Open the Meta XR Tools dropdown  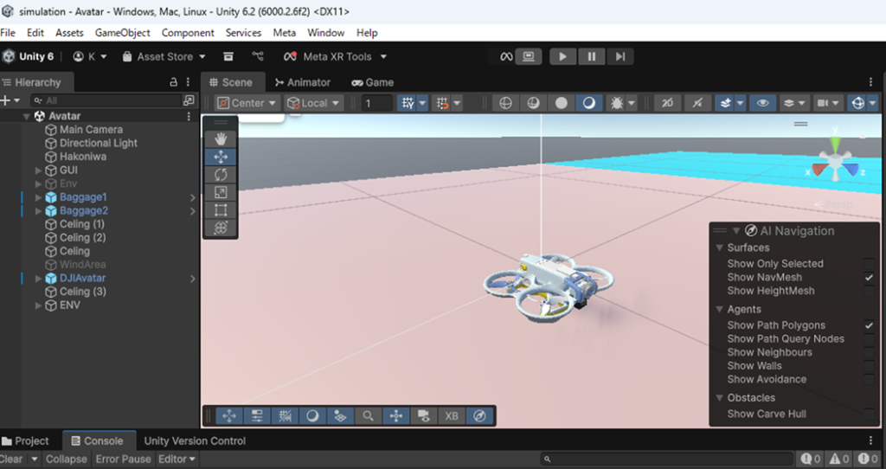tap(336, 56)
